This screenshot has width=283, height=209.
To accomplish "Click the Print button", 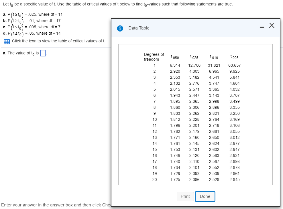I will 185,196.
